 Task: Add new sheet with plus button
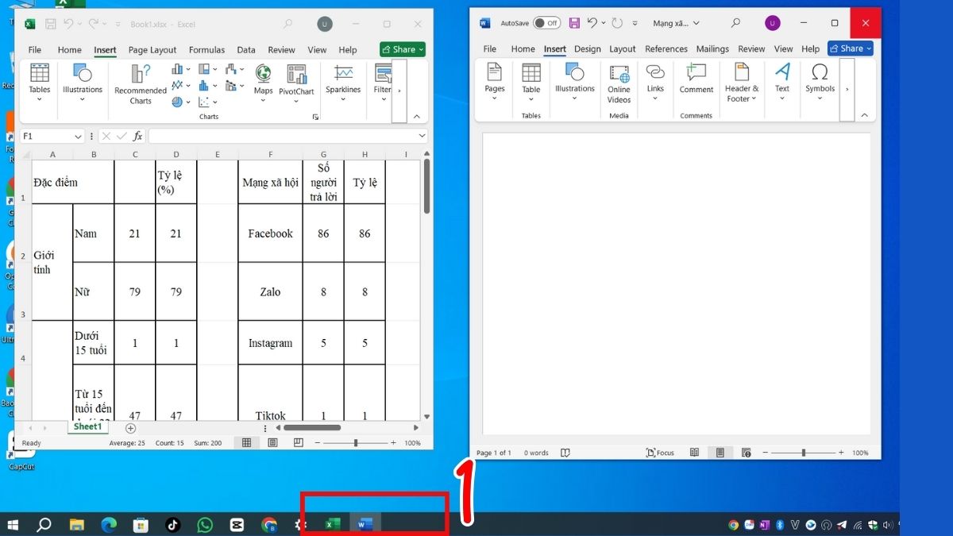coord(131,428)
